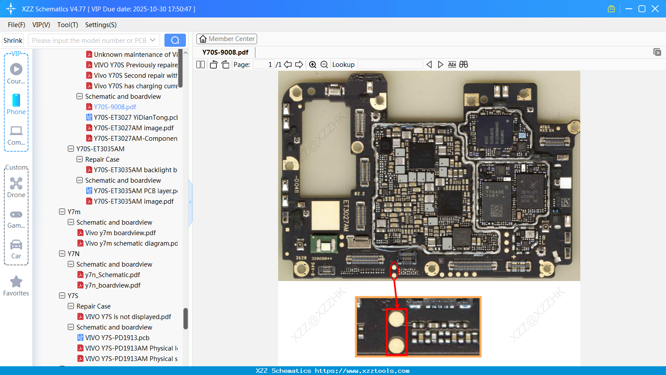Open the Courses sidebar section
Screen dimensions: 666x375
click(16, 74)
